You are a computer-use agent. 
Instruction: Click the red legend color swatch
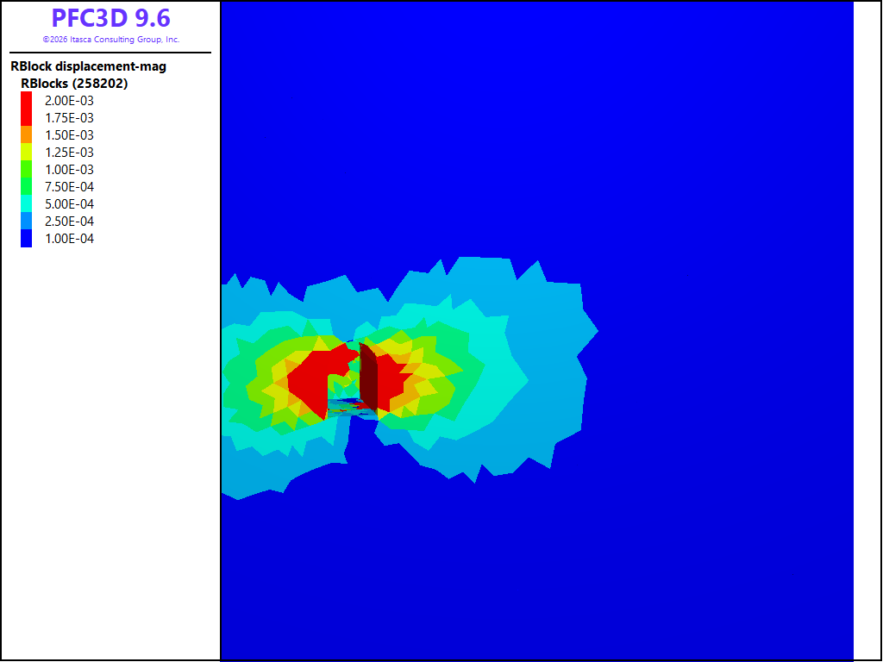pos(26,109)
